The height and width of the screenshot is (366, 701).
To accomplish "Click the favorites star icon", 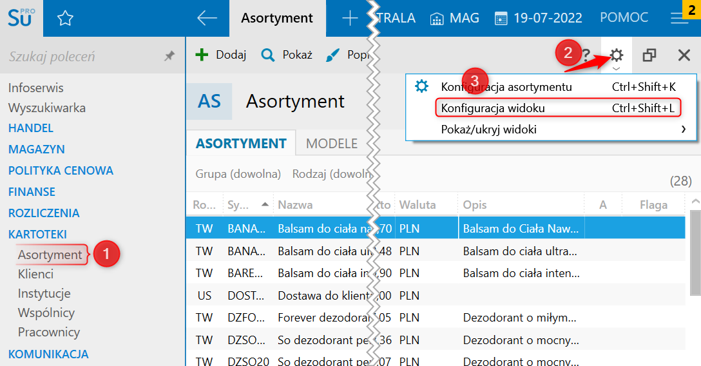I will [x=65, y=18].
